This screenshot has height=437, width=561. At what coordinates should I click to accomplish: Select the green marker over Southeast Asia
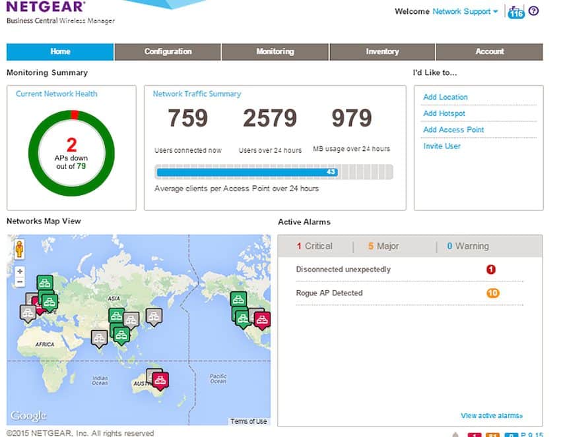pyautogui.click(x=121, y=336)
